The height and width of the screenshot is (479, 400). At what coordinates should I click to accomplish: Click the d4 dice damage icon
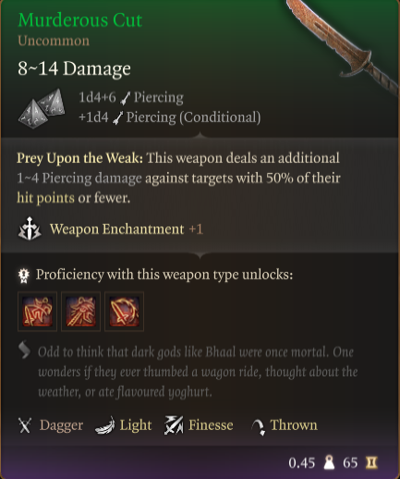click(x=42, y=108)
